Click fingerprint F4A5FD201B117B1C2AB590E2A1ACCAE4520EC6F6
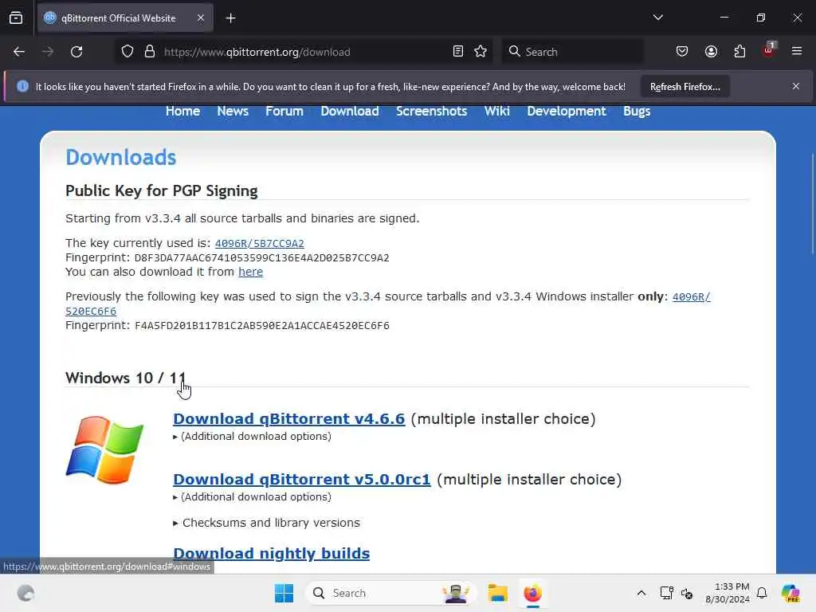816x612 pixels. pos(261,326)
